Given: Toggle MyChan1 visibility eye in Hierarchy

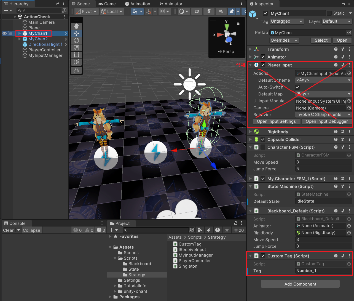Looking at the screenshot, I should point(4,33).
